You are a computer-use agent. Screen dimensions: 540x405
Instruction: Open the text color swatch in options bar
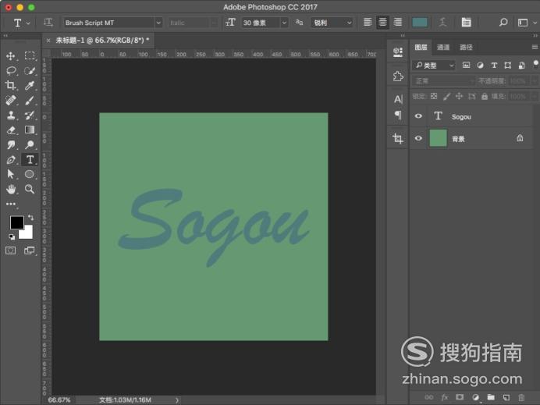click(420, 23)
